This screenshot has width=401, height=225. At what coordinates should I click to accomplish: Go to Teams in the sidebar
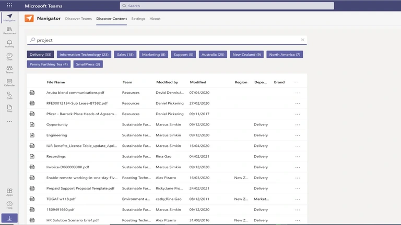click(x=9, y=69)
